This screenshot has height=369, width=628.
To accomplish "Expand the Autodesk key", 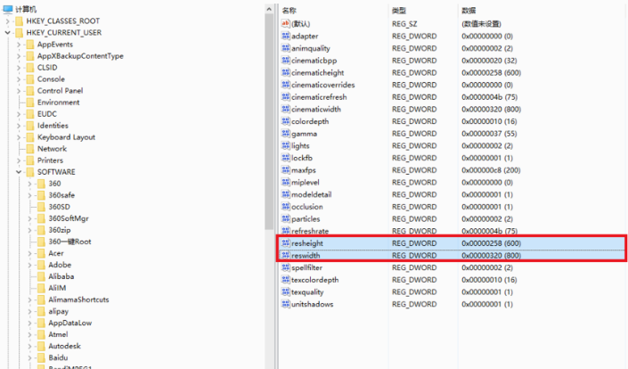I will [29, 346].
